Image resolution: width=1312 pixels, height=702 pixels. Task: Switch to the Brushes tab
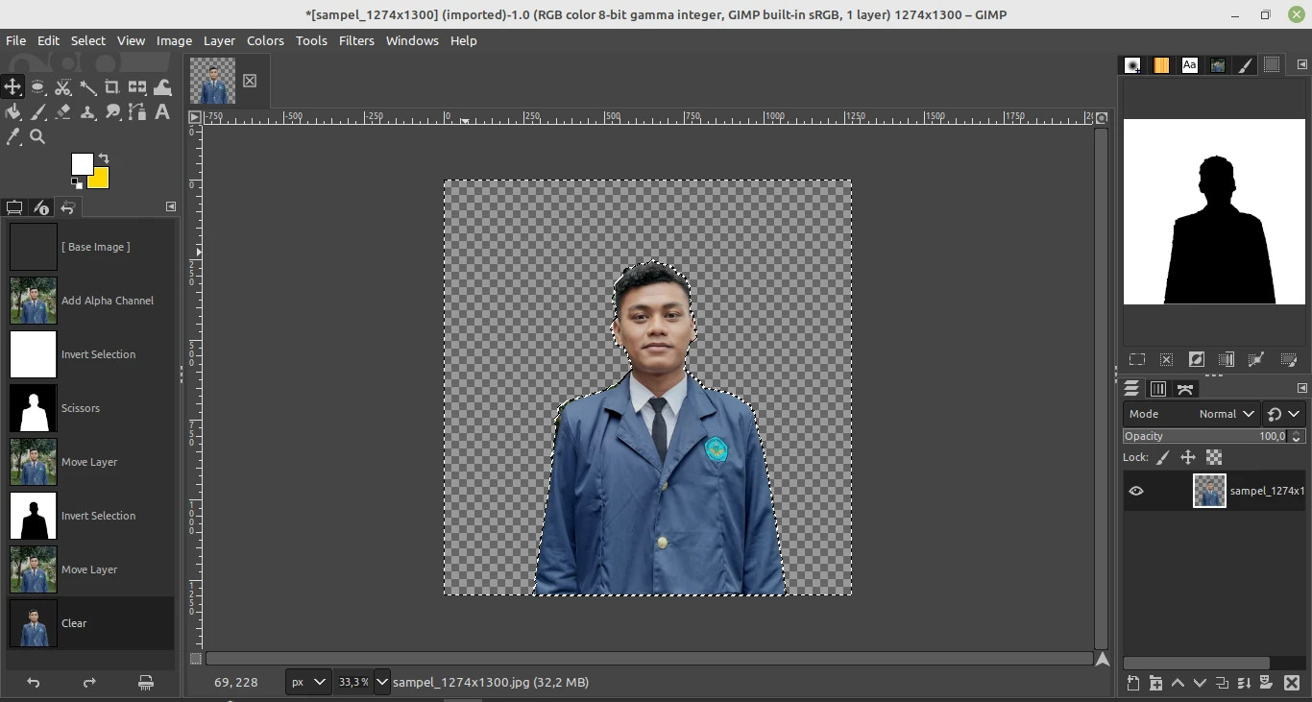coord(1133,65)
